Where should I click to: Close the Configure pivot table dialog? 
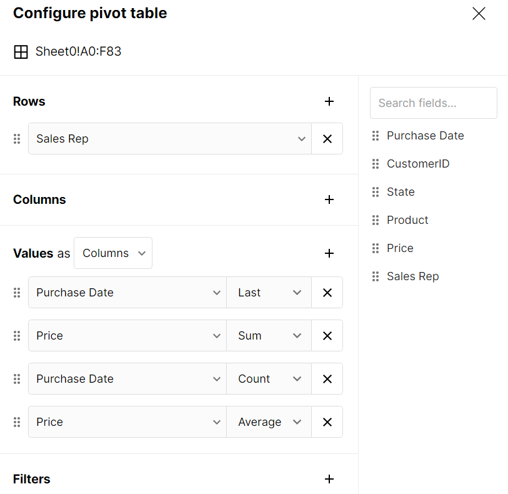coord(479,13)
